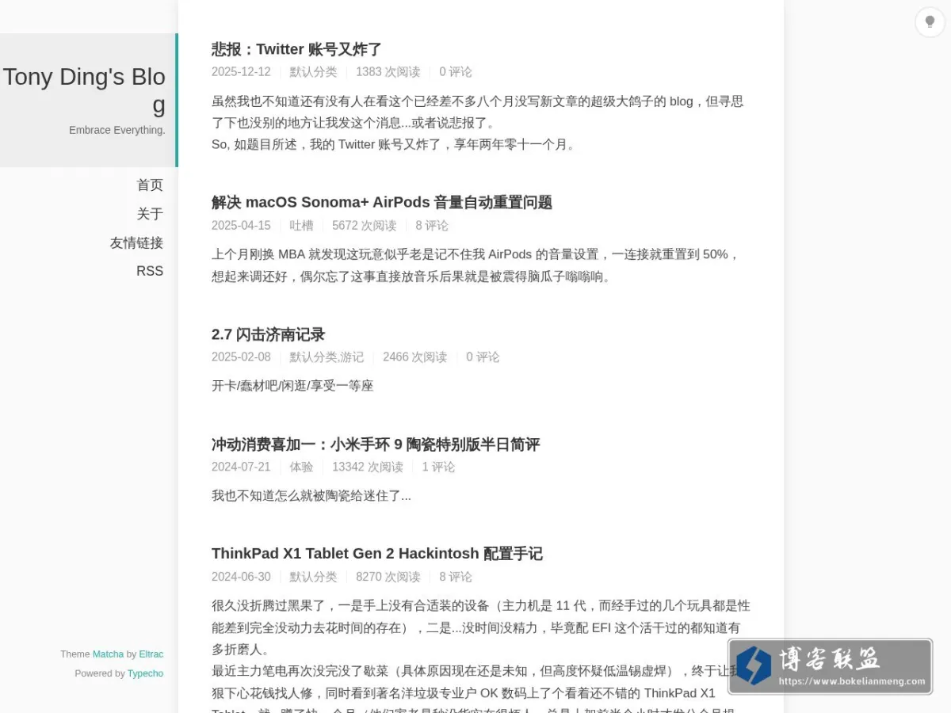This screenshot has height=713, width=951.
Task: Click the date 2024-06-30
Action: click(241, 577)
